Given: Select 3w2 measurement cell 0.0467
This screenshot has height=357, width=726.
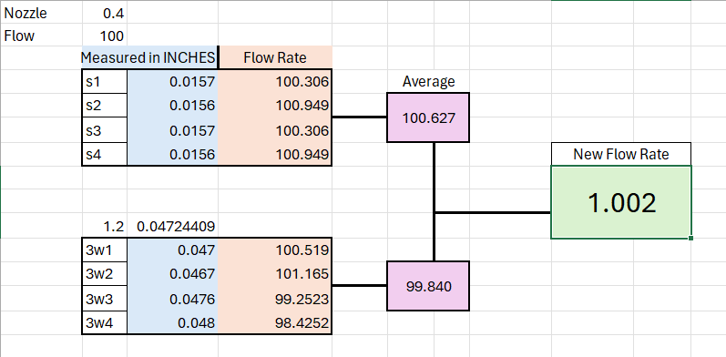Looking at the screenshot, I should (x=172, y=274).
